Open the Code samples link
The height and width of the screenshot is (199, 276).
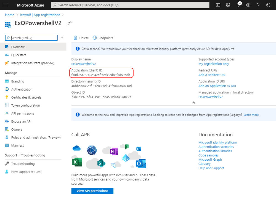(208, 155)
